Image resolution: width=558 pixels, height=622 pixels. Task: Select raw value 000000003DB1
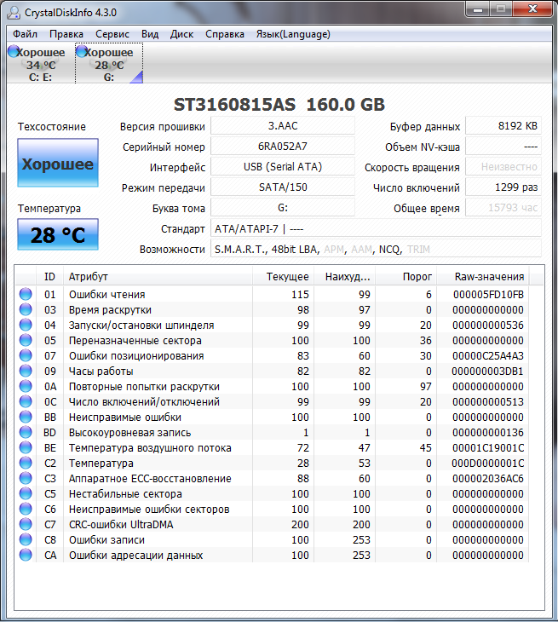487,371
